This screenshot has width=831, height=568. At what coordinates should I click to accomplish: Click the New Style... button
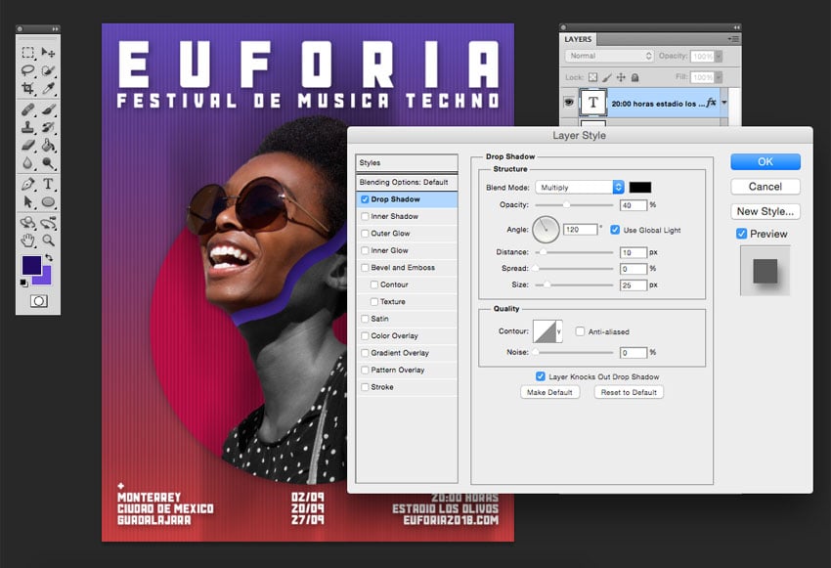765,211
